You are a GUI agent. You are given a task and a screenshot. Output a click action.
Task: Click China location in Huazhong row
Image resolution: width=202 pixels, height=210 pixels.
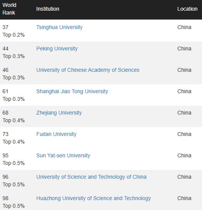click(x=184, y=198)
